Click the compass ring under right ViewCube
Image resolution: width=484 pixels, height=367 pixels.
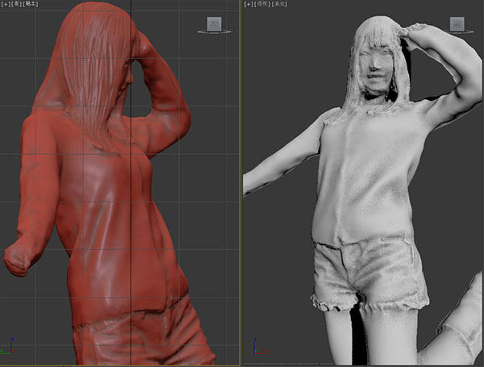(x=457, y=33)
